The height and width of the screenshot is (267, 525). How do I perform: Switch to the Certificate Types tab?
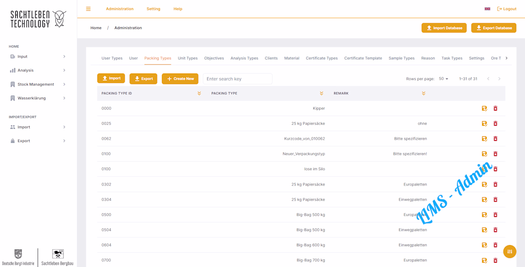(322, 58)
